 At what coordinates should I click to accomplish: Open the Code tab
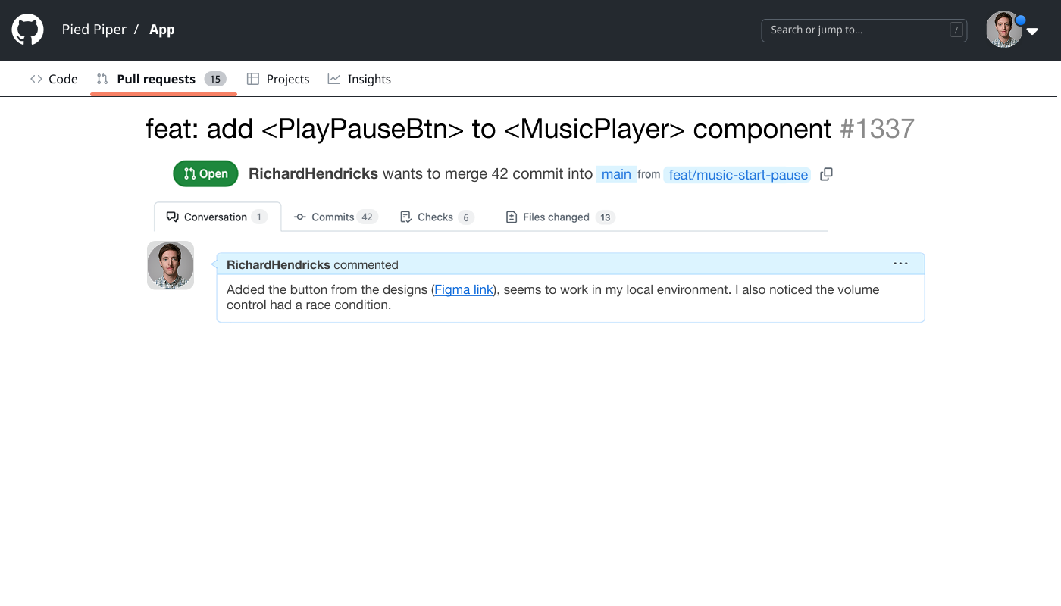pyautogui.click(x=54, y=79)
